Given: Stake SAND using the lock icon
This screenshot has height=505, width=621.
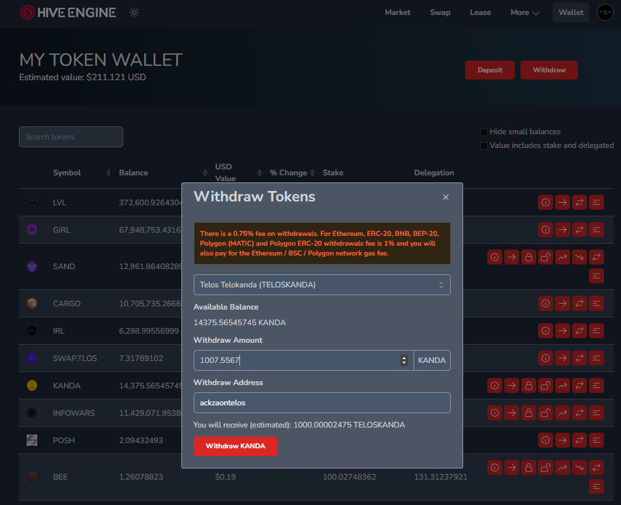Looking at the screenshot, I should (x=529, y=257).
